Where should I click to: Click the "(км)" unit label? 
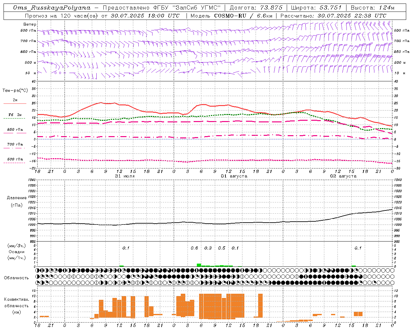click(17, 312)
